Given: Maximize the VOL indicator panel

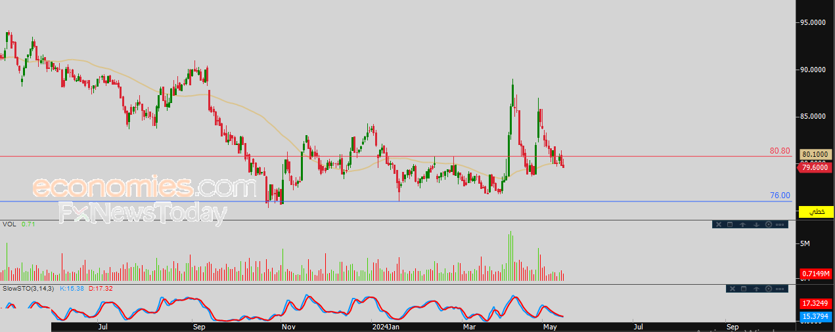Looking at the screenshot, I should click(x=730, y=224).
